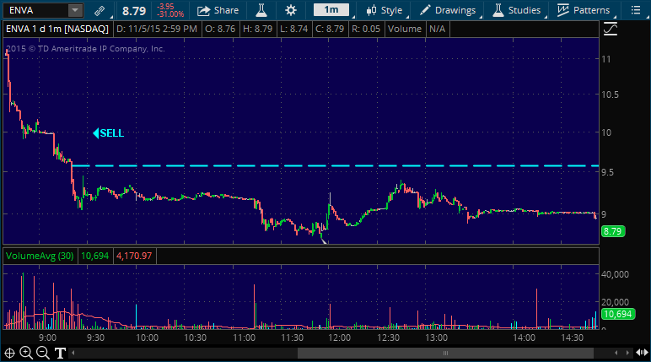Click the -31.00% change value
This screenshot has height=362, width=651.
click(x=170, y=14)
